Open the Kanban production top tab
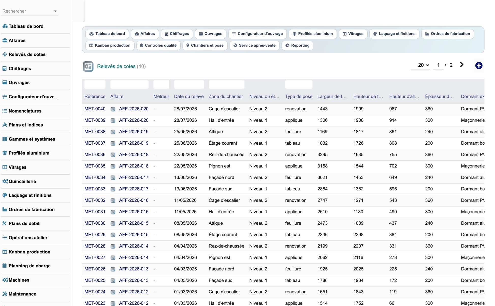This screenshot has width=495, height=306. click(x=110, y=45)
